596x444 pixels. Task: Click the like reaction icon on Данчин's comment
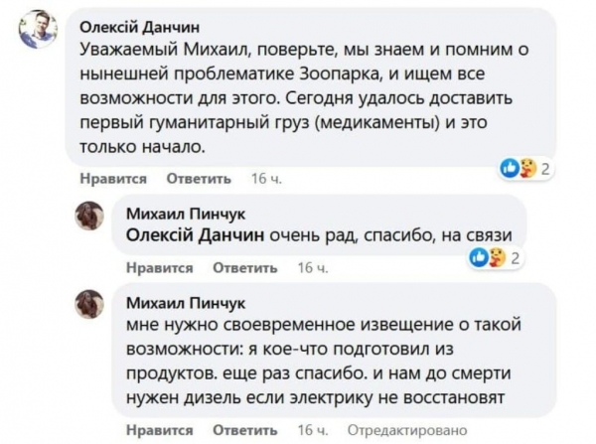point(509,169)
